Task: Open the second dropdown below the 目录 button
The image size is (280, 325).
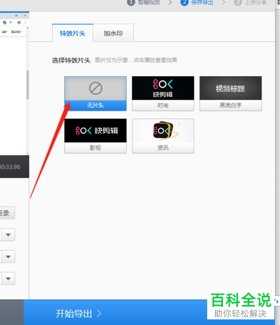Action: (8, 257)
